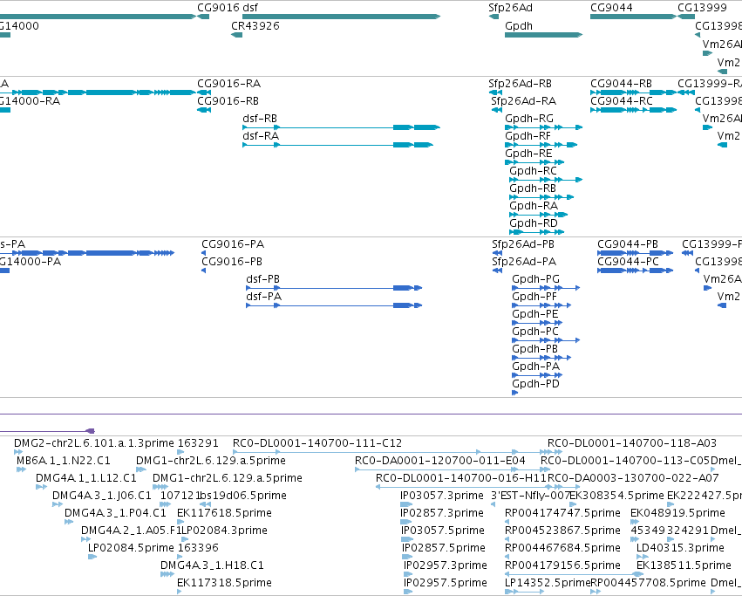Click the Sfp26Ad-PB protein label
Screen dimensions: 742x596
(523, 244)
